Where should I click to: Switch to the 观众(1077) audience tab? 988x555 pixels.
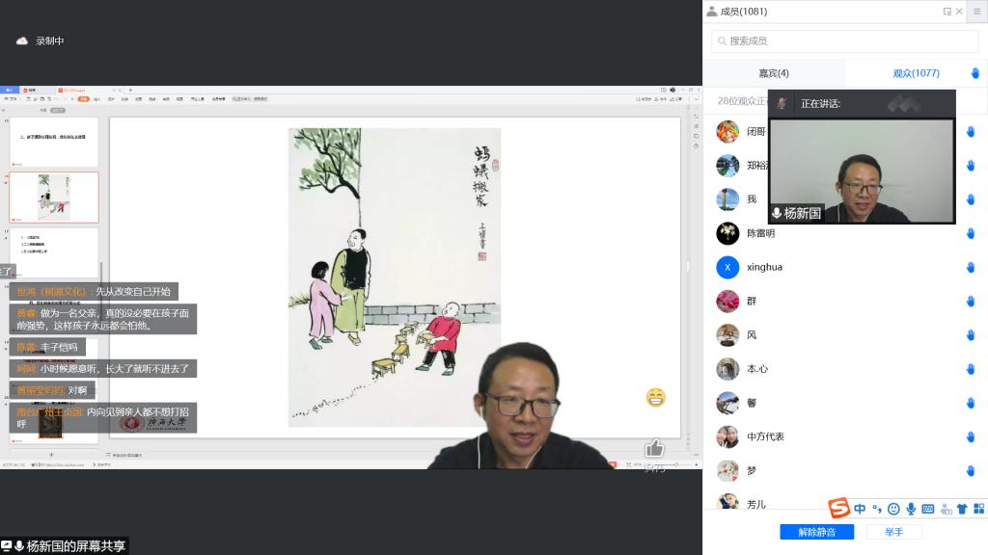916,73
